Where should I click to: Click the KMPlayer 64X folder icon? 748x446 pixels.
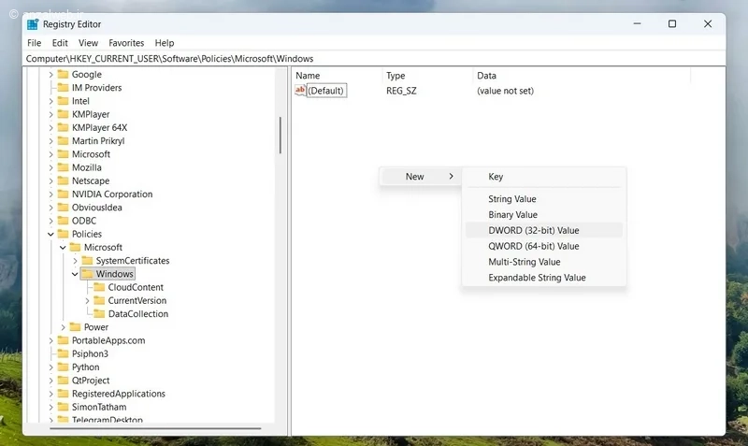click(63, 128)
